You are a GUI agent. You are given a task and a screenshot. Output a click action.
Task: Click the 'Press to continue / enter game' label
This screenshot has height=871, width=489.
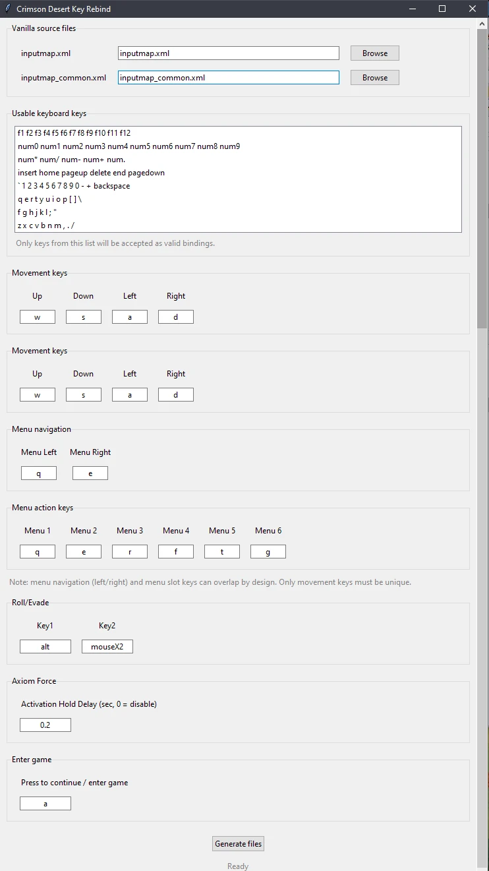pyautogui.click(x=74, y=783)
